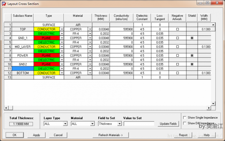This screenshot has height=141, width=225.
Task: Expand Material filter ALL dropdown
Action: (92, 123)
